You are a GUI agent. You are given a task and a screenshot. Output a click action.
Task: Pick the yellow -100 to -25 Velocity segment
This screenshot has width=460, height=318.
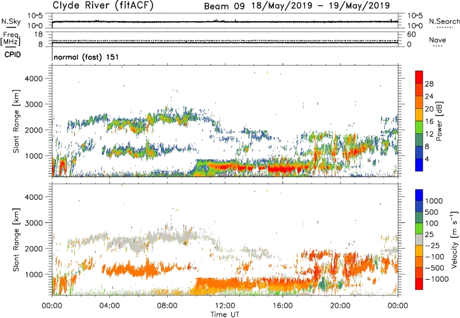(x=419, y=251)
